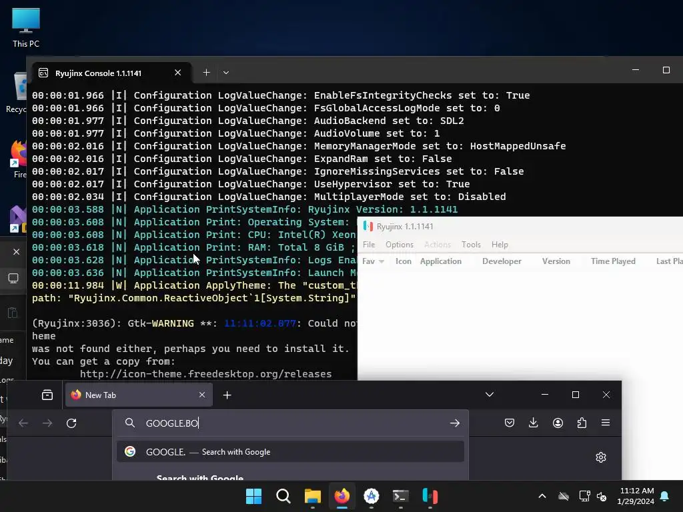Close the New Tab Firefox tab
The image size is (683, 512).
[202, 395]
